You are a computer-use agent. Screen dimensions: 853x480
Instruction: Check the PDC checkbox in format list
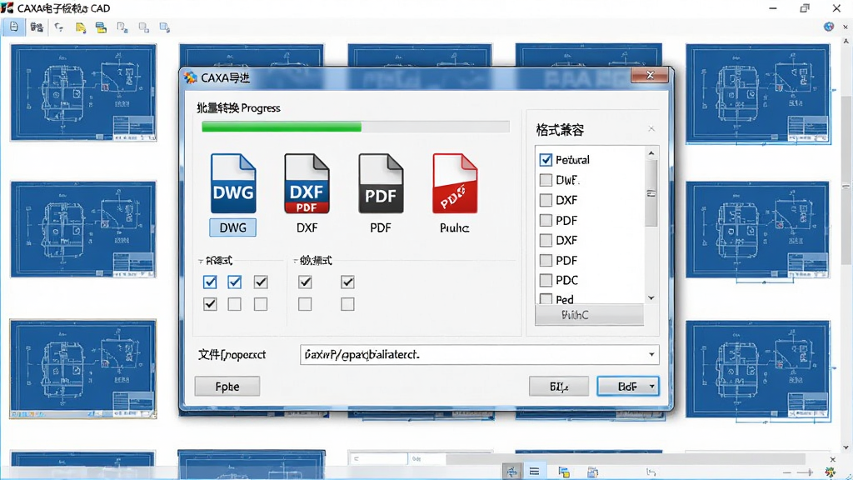pos(546,280)
